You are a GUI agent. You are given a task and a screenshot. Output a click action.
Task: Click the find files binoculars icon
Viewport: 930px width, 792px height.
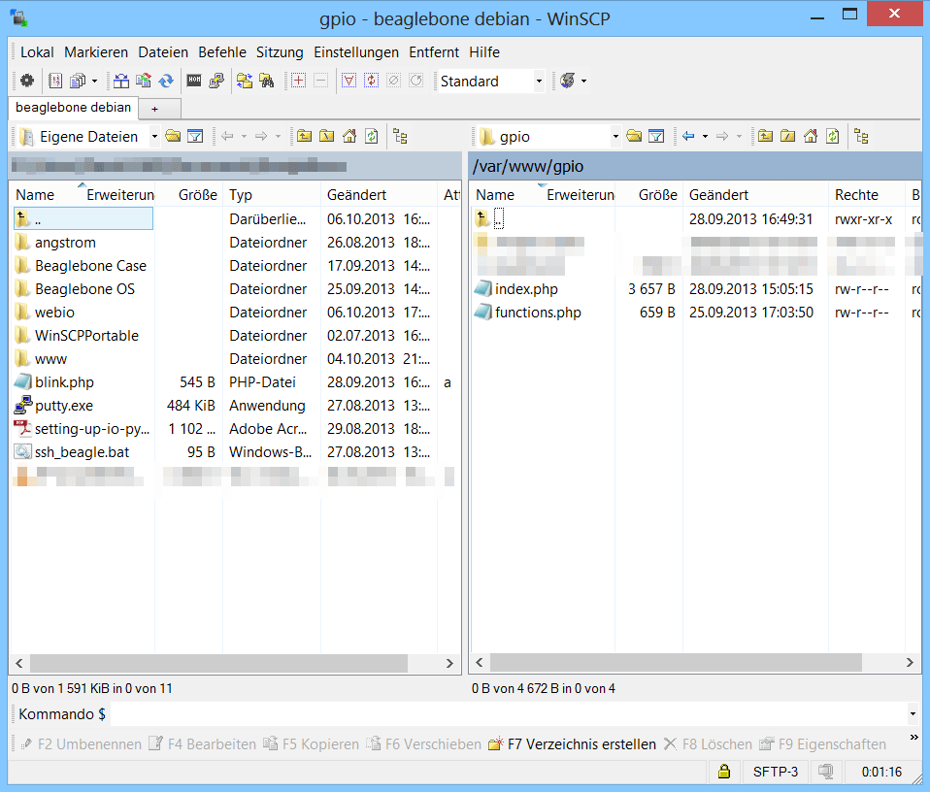pyautogui.click(x=267, y=81)
